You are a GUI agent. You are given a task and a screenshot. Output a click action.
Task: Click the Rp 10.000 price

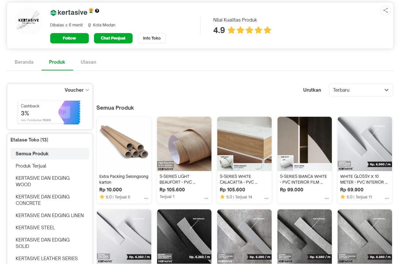(x=111, y=190)
